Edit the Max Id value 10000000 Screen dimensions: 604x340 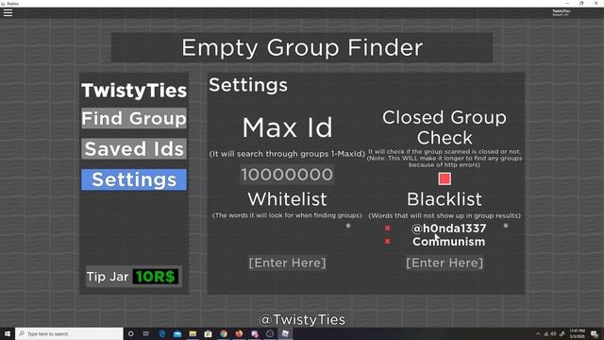pyautogui.click(x=287, y=175)
